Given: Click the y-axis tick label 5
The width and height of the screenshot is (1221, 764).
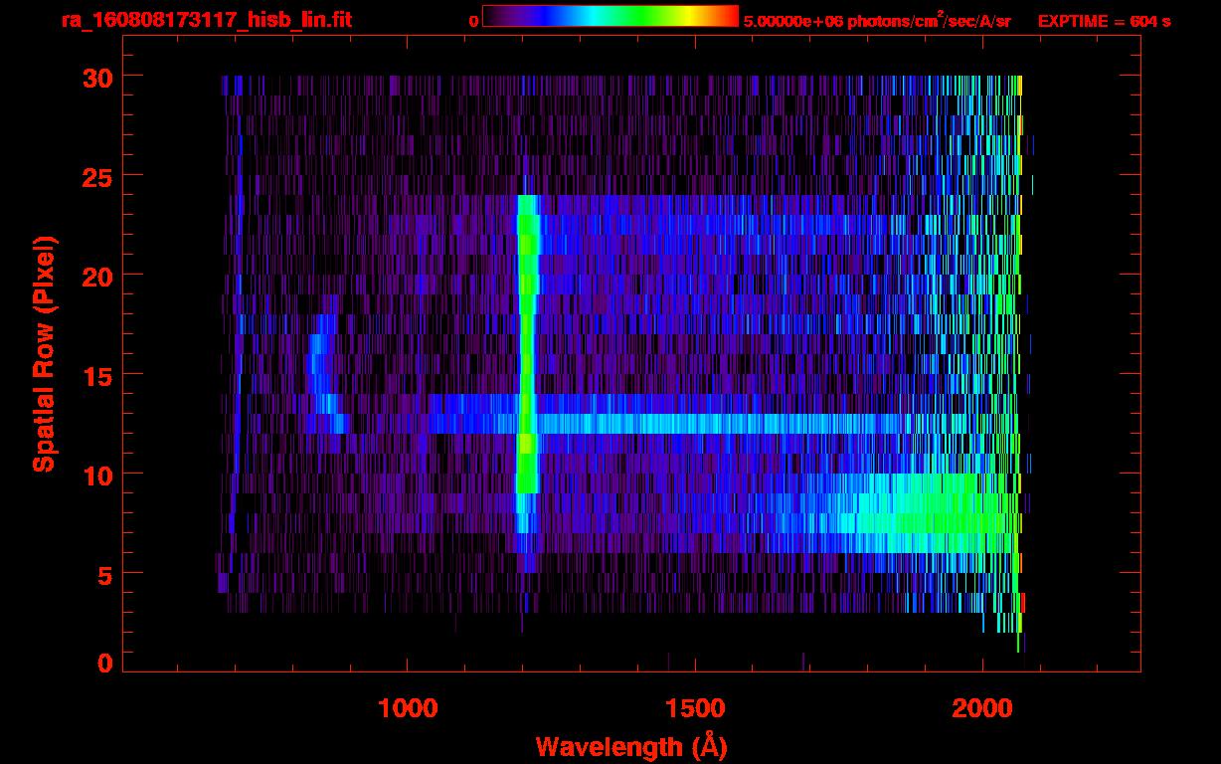Looking at the screenshot, I should point(105,574).
